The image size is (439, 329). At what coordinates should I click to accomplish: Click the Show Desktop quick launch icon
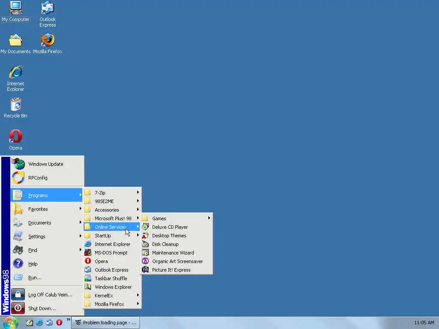(30, 323)
